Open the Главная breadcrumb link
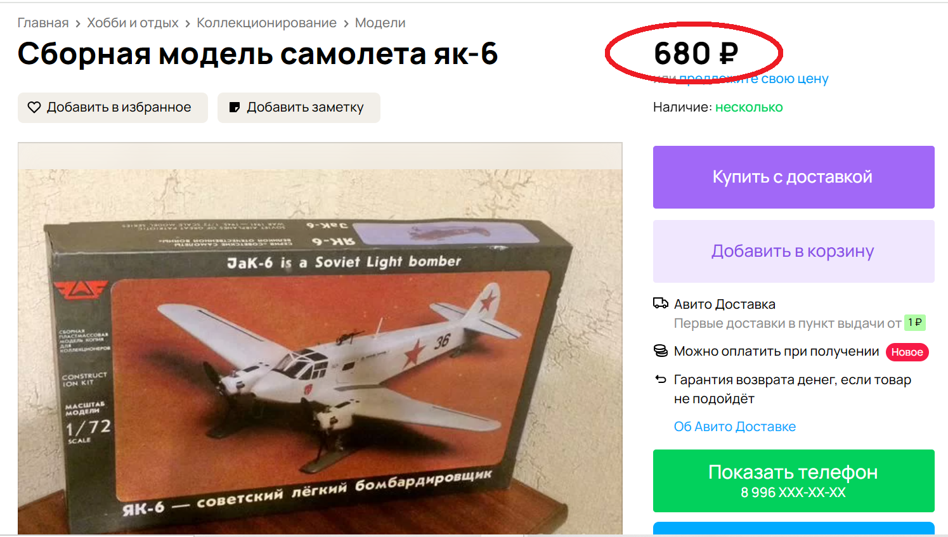Viewport: 948px width, 537px height. click(43, 23)
